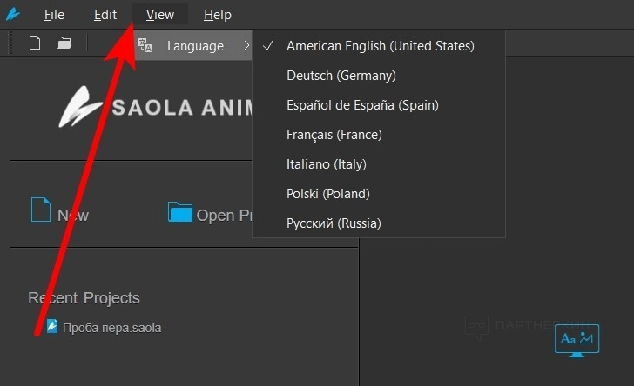
Task: Switch language to Deutsch (Germany)
Action: (x=341, y=76)
